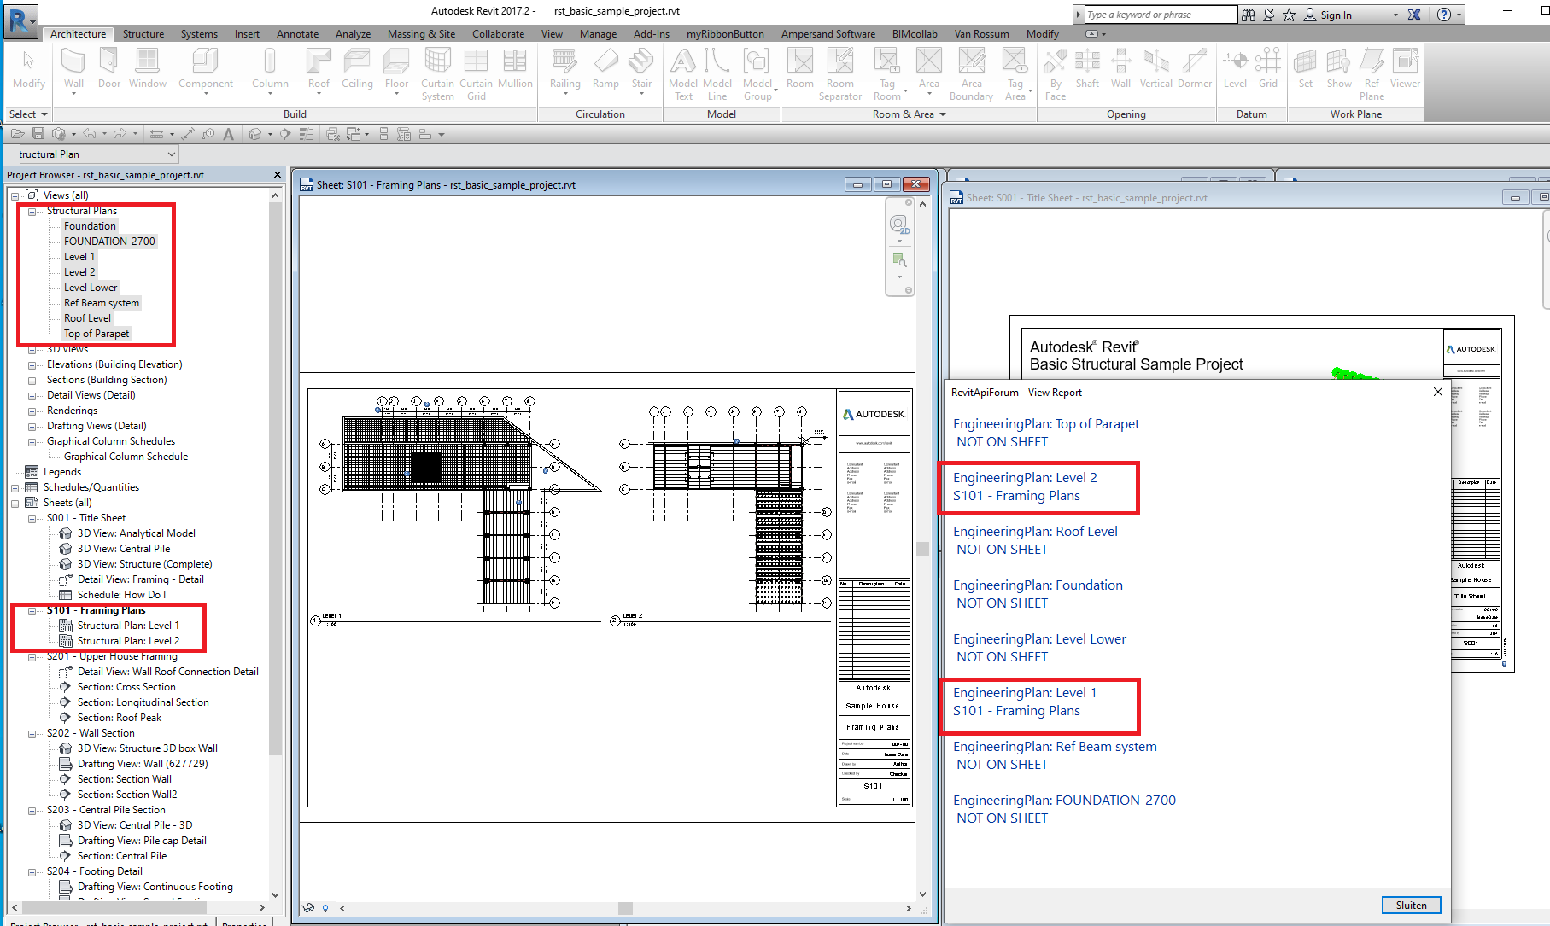1550x926 pixels.
Task: Switch to the Structure ribbon tab
Action: pyautogui.click(x=143, y=34)
